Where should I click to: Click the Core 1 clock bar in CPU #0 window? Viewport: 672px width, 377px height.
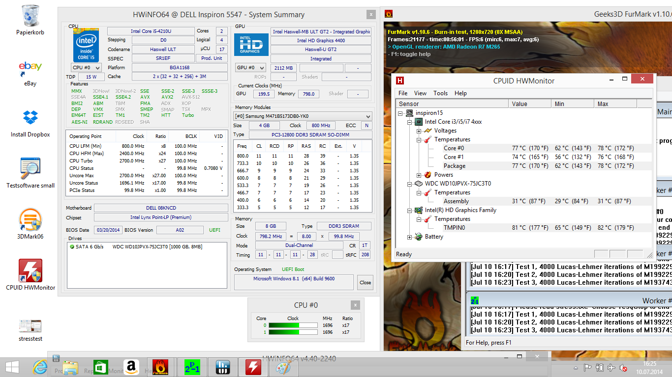coord(293,332)
